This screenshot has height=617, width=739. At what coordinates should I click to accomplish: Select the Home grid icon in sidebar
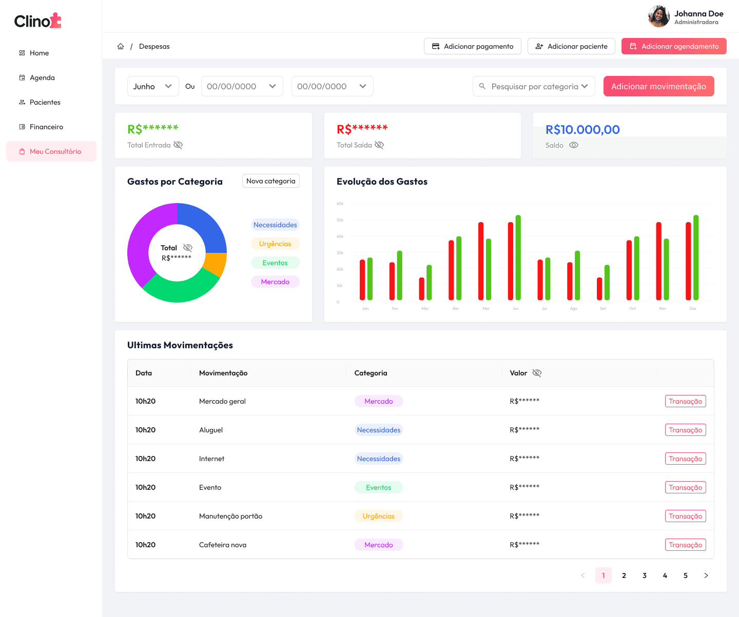pyautogui.click(x=22, y=53)
